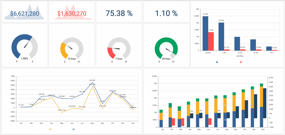The width and height of the screenshot is (285, 135).
Task: Toggle the orange line series legend marker
Action: (x=50, y=129)
